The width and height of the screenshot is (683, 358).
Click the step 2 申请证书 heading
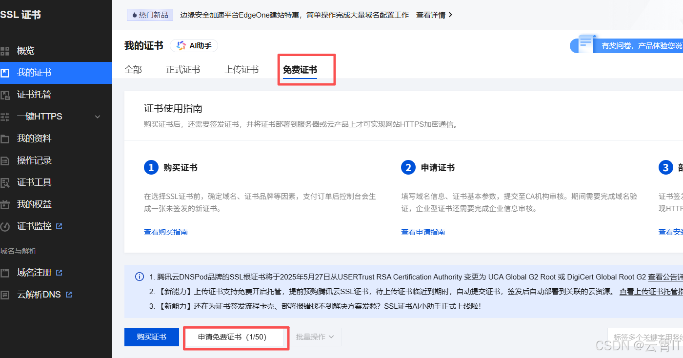(438, 168)
